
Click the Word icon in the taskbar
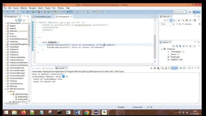78,112
